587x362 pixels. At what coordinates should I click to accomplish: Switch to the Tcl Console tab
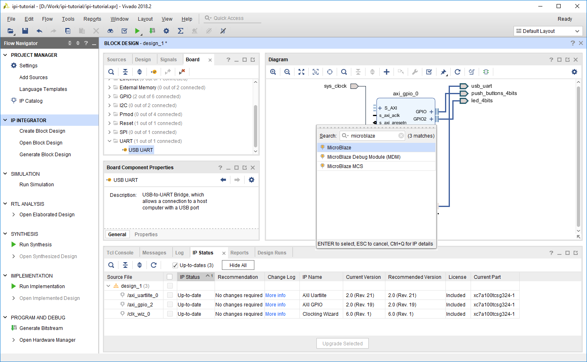(120, 253)
